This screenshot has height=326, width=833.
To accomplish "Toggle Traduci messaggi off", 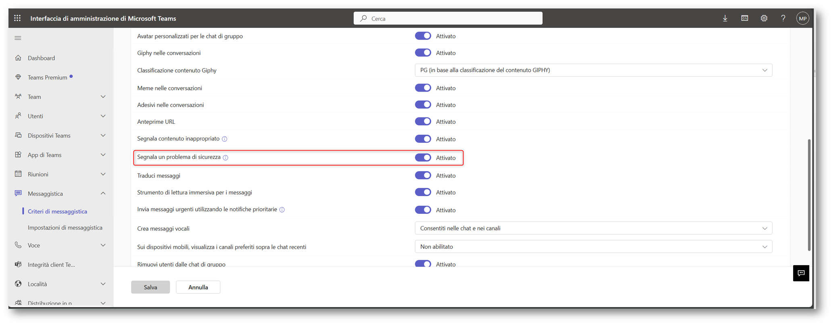I will (423, 176).
